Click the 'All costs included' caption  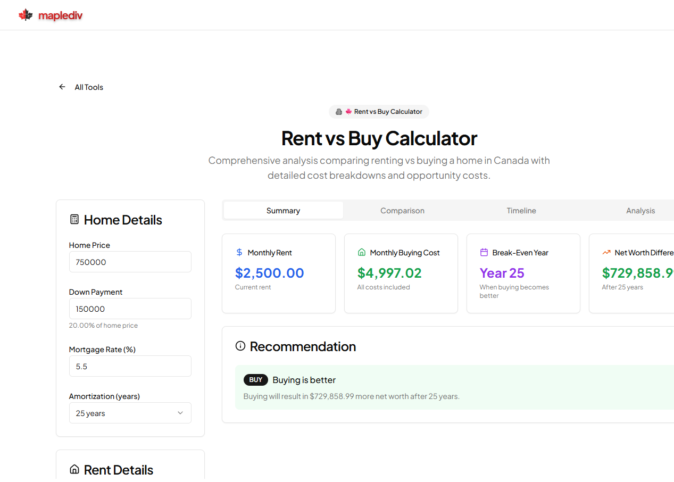384,287
